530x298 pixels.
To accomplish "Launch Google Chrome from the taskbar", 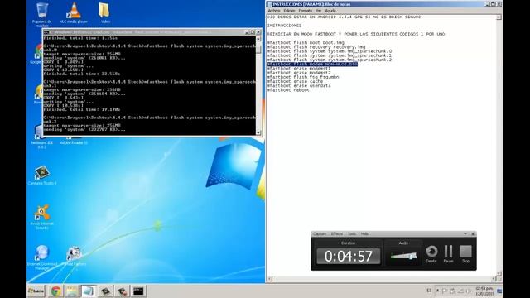I will click(x=56, y=291).
